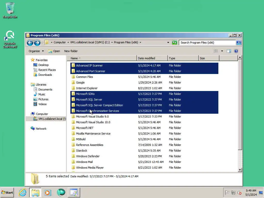264x198 pixels.
Task: Go forward with the Forward arrow button
Action: click(x=37, y=43)
